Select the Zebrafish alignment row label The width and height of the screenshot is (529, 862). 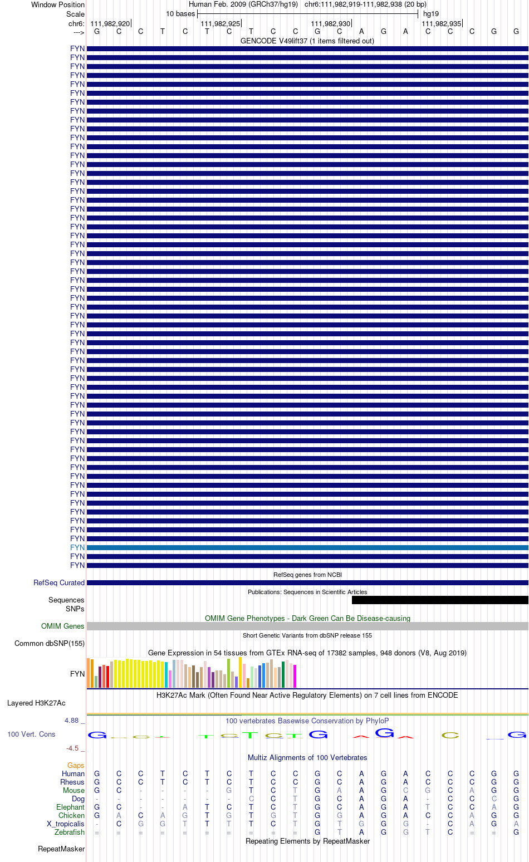click(70, 832)
